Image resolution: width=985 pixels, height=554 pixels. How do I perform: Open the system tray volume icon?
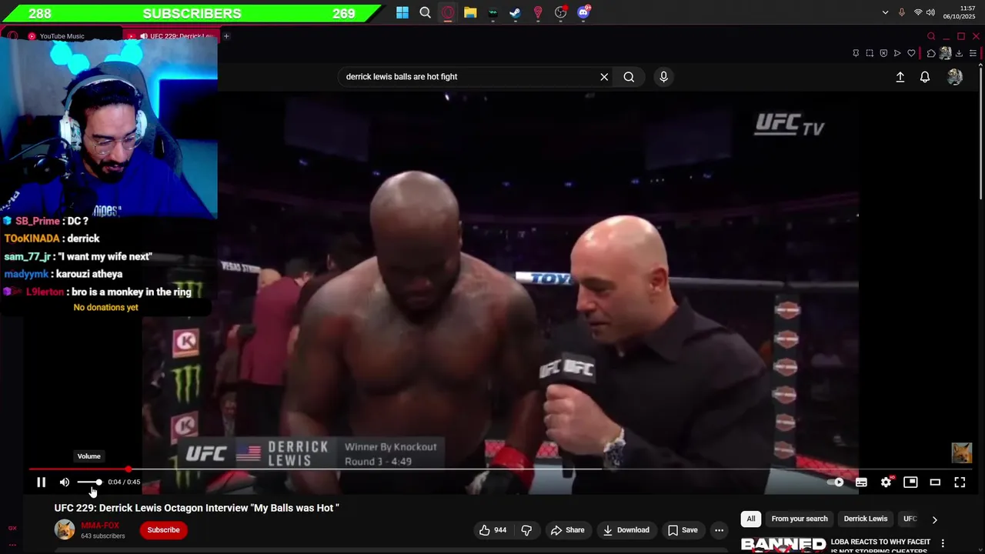point(930,12)
